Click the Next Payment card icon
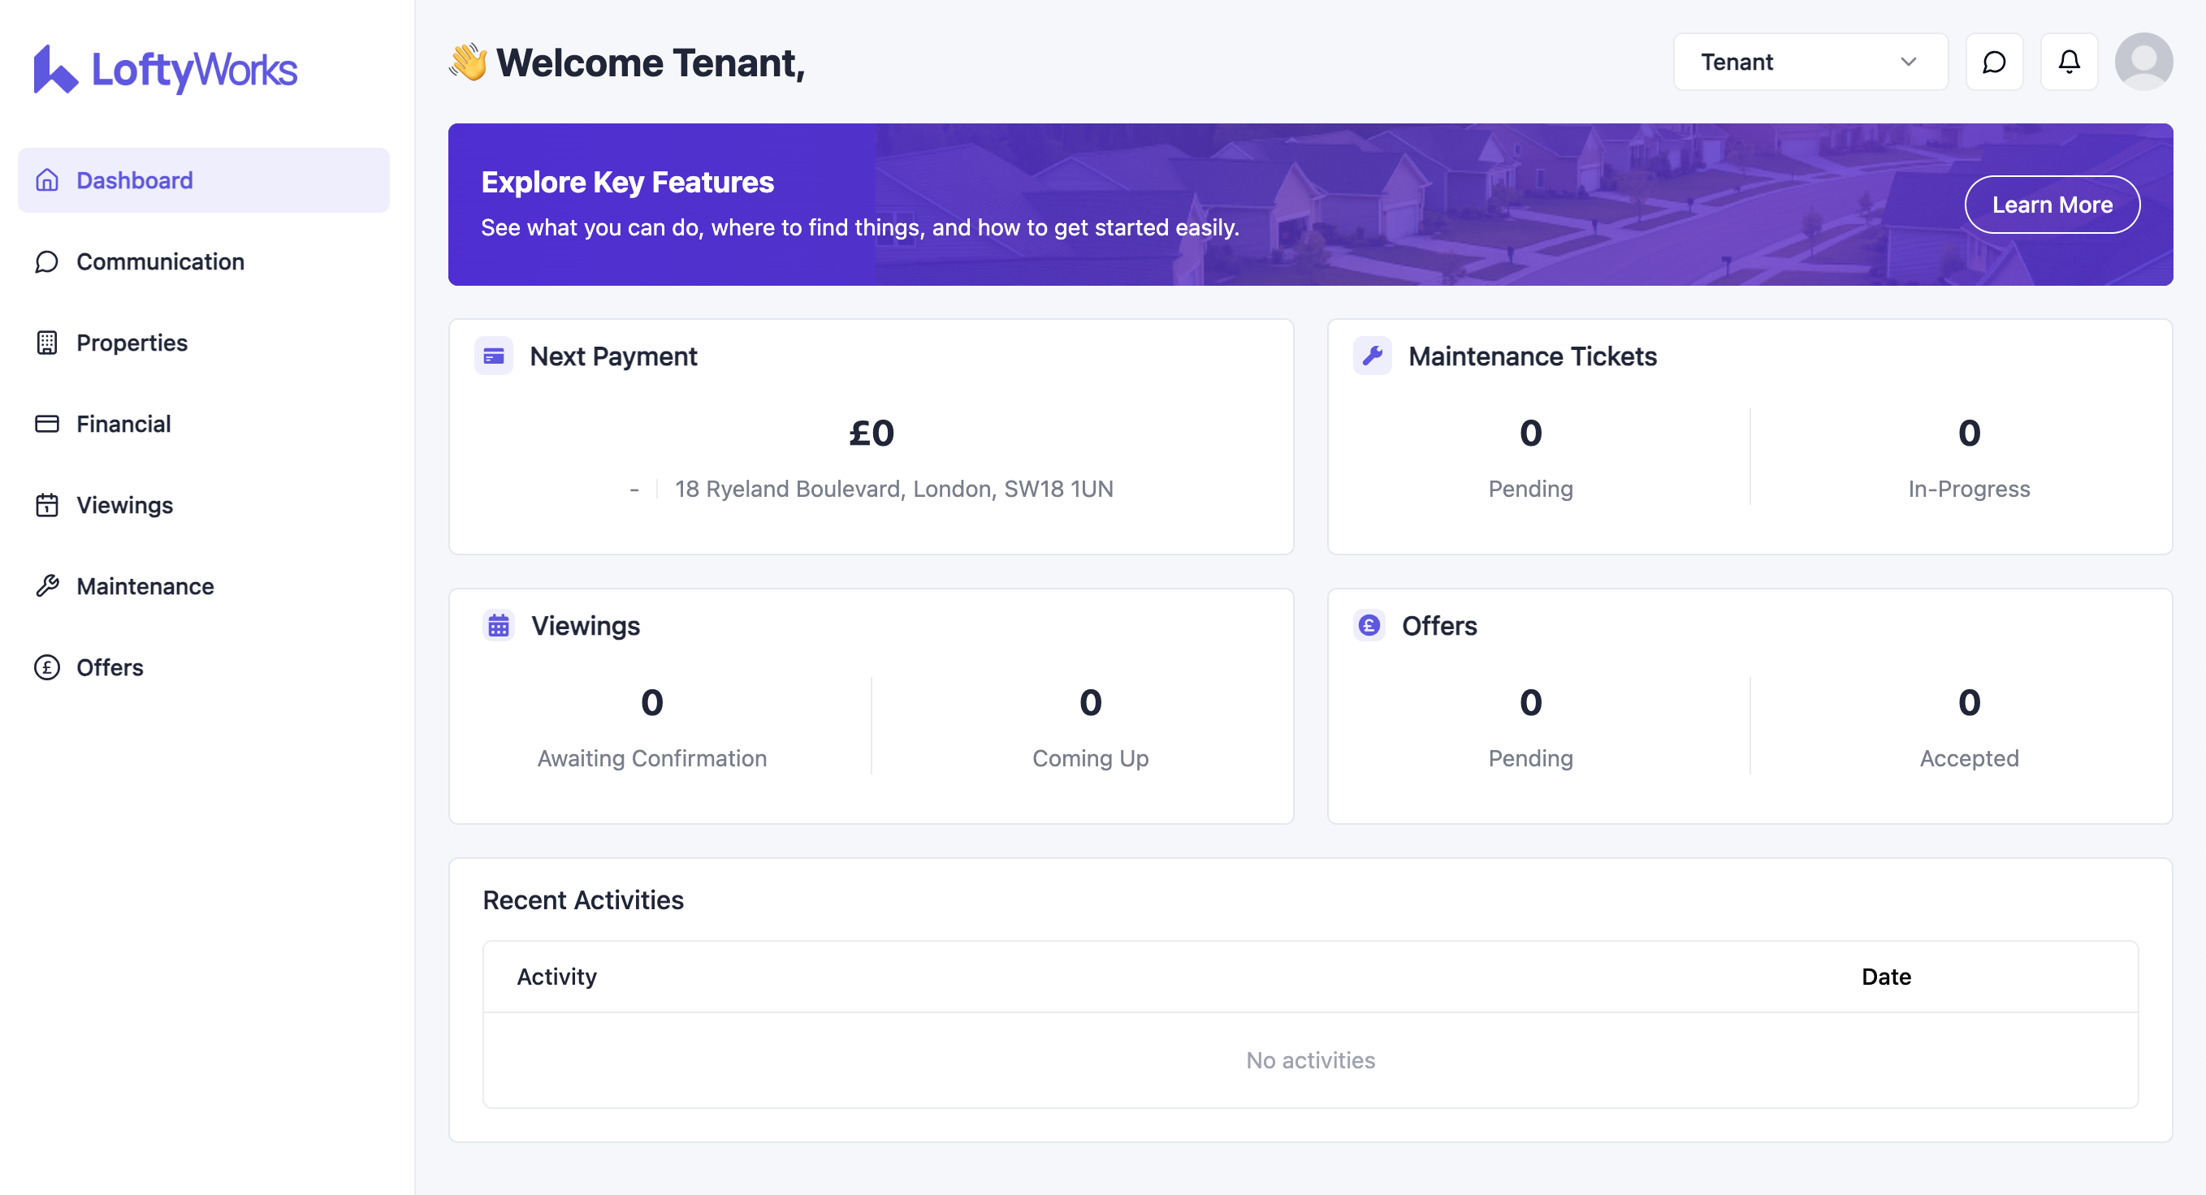 (x=493, y=356)
